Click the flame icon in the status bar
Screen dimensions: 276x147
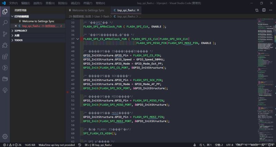(x=195, y=145)
